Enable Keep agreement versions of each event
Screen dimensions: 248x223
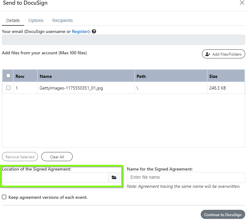pos(4,197)
